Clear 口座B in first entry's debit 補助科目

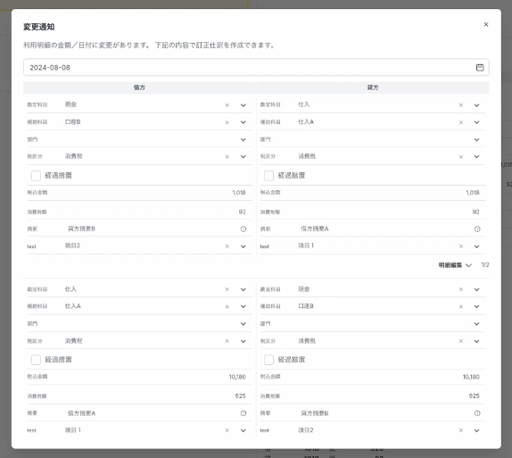pos(227,122)
